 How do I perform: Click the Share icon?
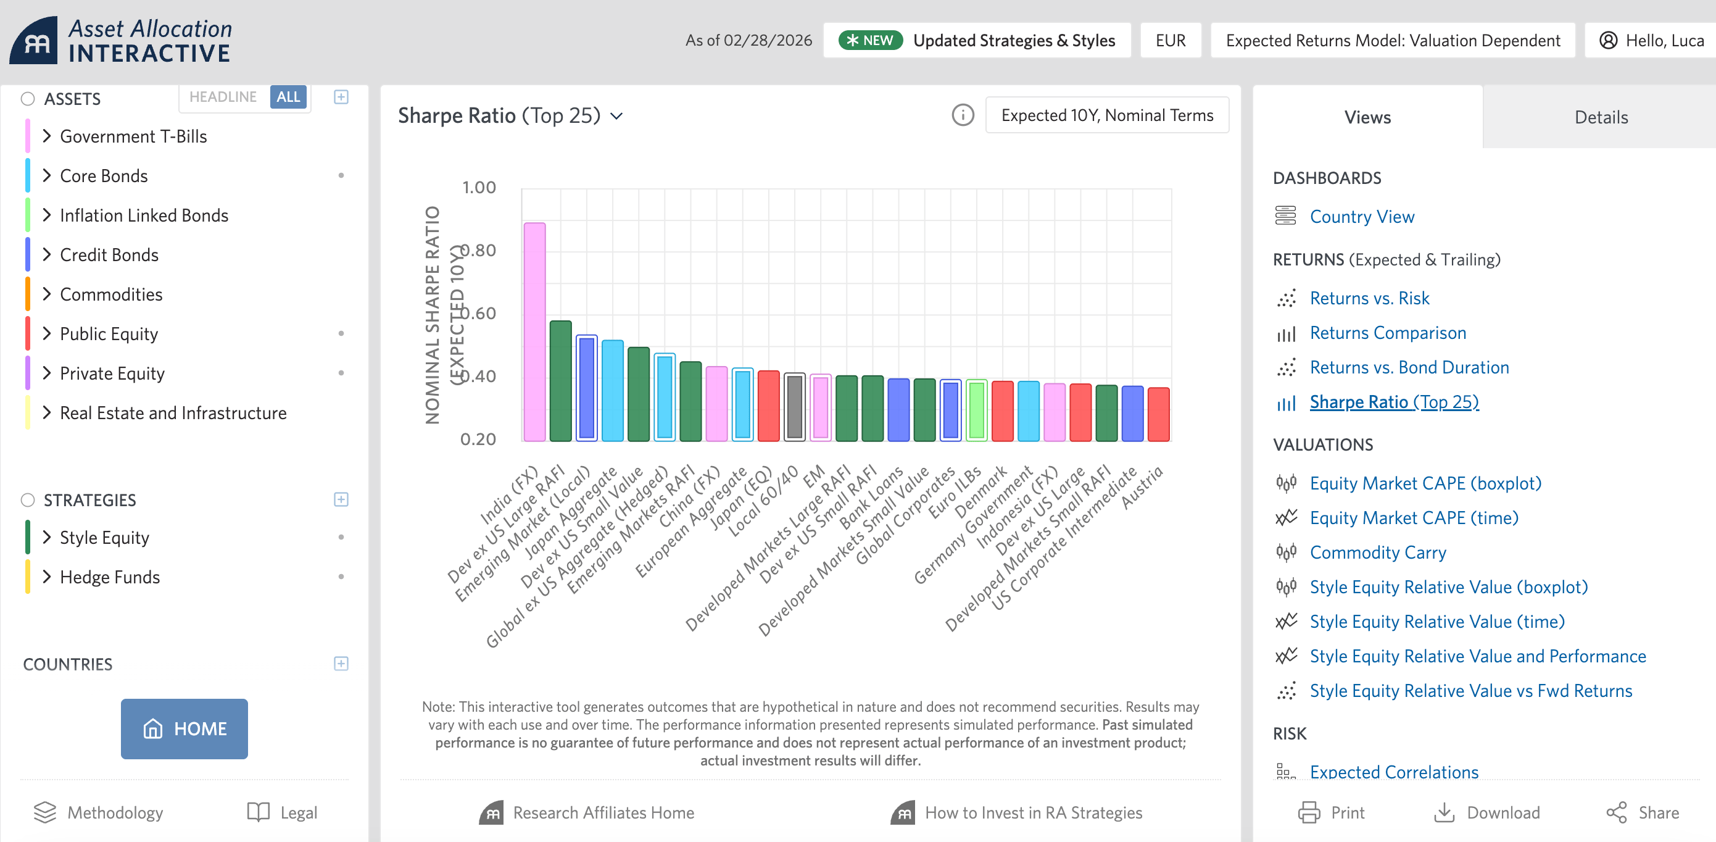click(1616, 812)
